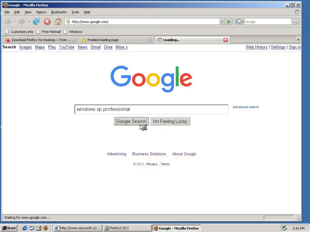Click the I'm Feeling Lucky button
310x232 pixels.
tap(170, 121)
